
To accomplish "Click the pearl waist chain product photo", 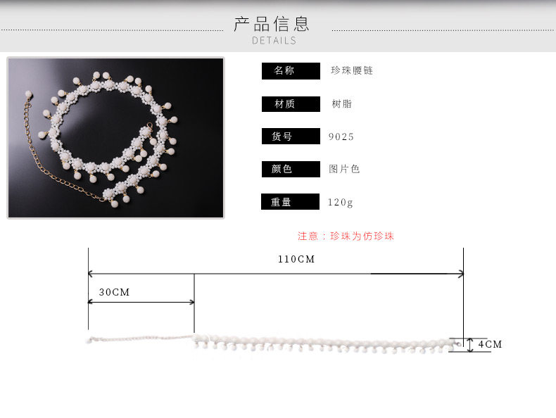I will [115, 138].
